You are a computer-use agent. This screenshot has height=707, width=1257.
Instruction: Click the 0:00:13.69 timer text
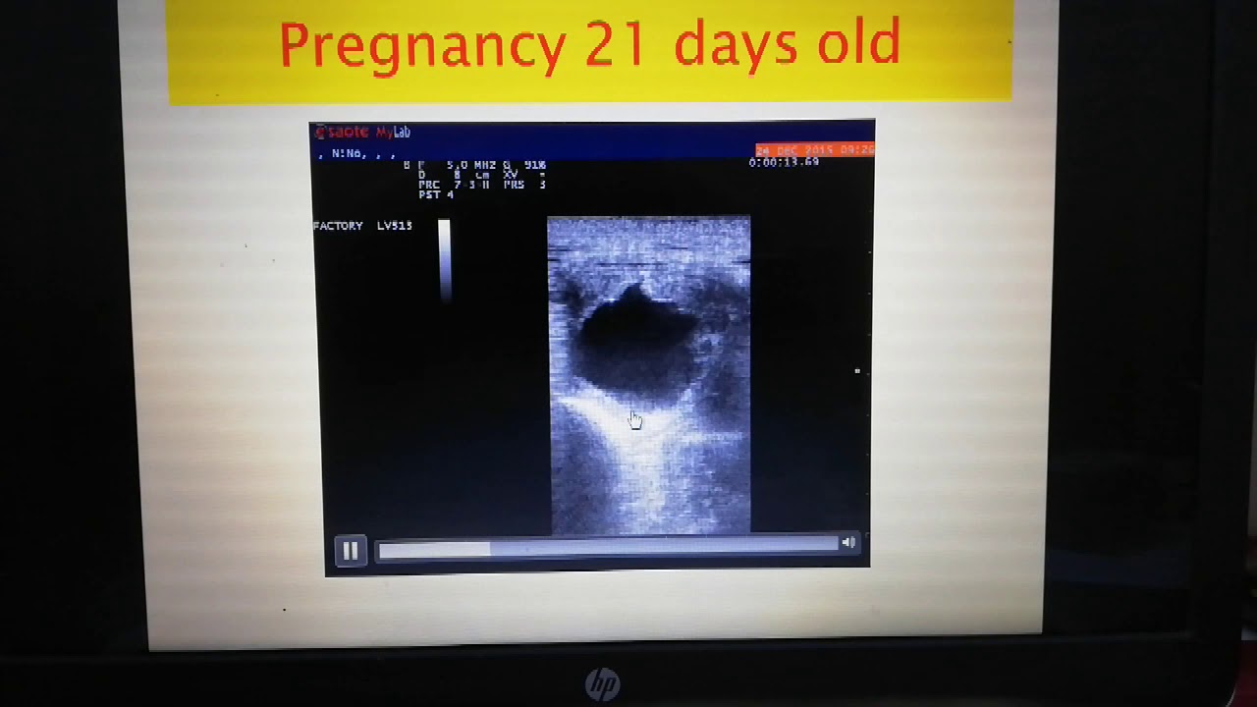pyautogui.click(x=784, y=162)
